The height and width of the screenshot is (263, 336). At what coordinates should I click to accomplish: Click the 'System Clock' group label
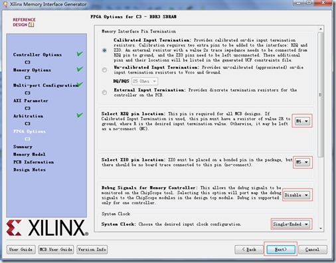pyautogui.click(x=116, y=214)
